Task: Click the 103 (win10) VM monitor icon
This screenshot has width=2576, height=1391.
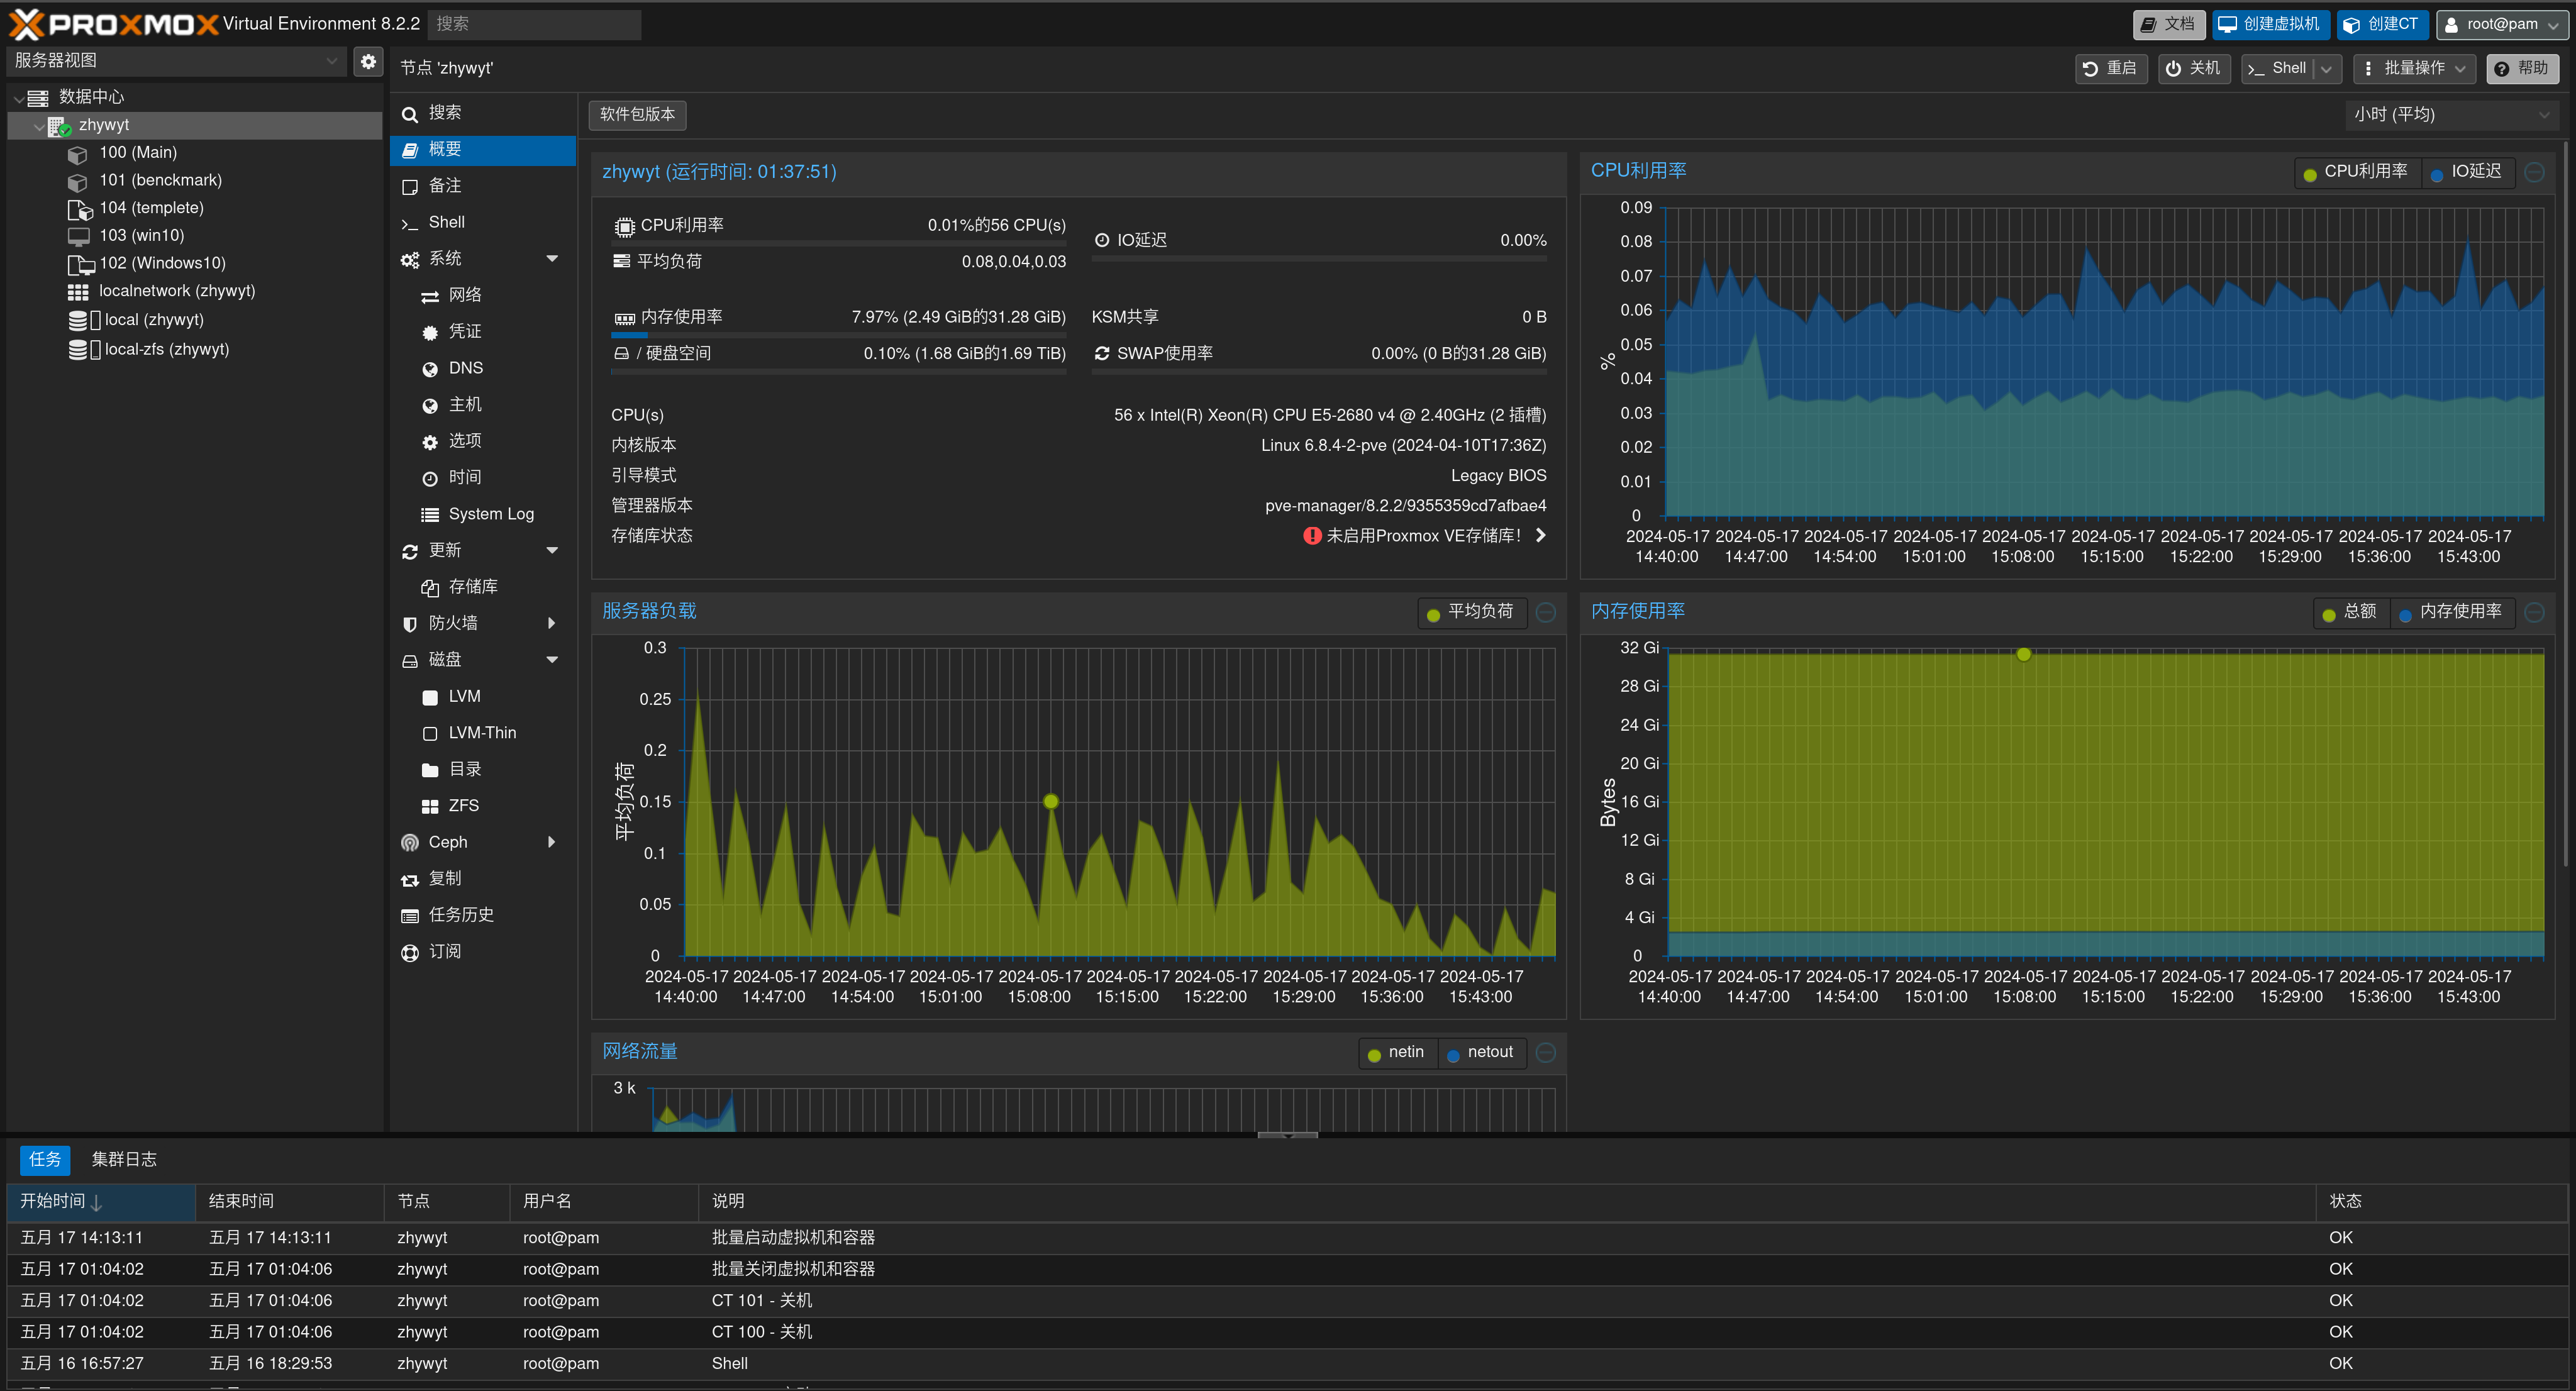Action: coord(78,237)
